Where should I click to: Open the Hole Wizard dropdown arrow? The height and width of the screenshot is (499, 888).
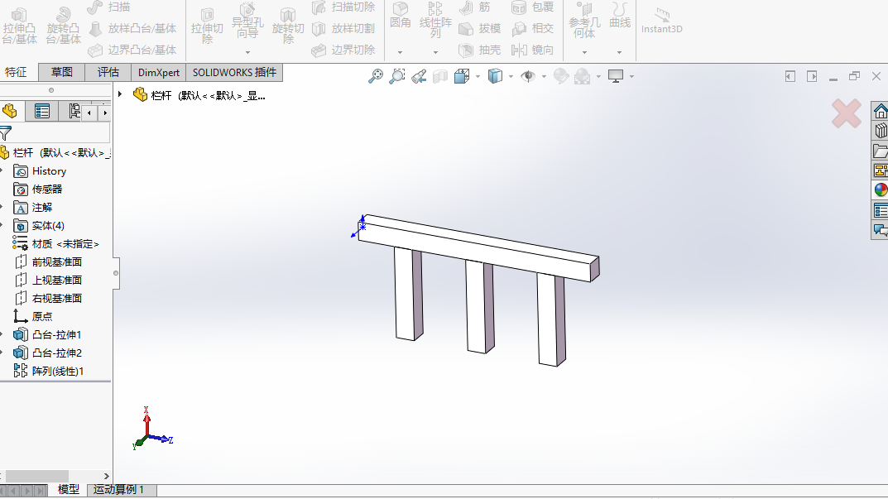[x=247, y=53]
